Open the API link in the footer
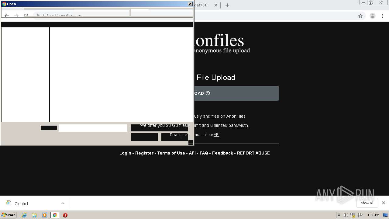This screenshot has height=219, width=389. pos(192,153)
